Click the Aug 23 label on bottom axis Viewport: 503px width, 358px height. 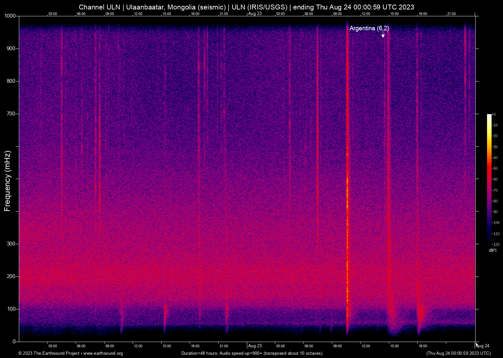pyautogui.click(x=254, y=346)
